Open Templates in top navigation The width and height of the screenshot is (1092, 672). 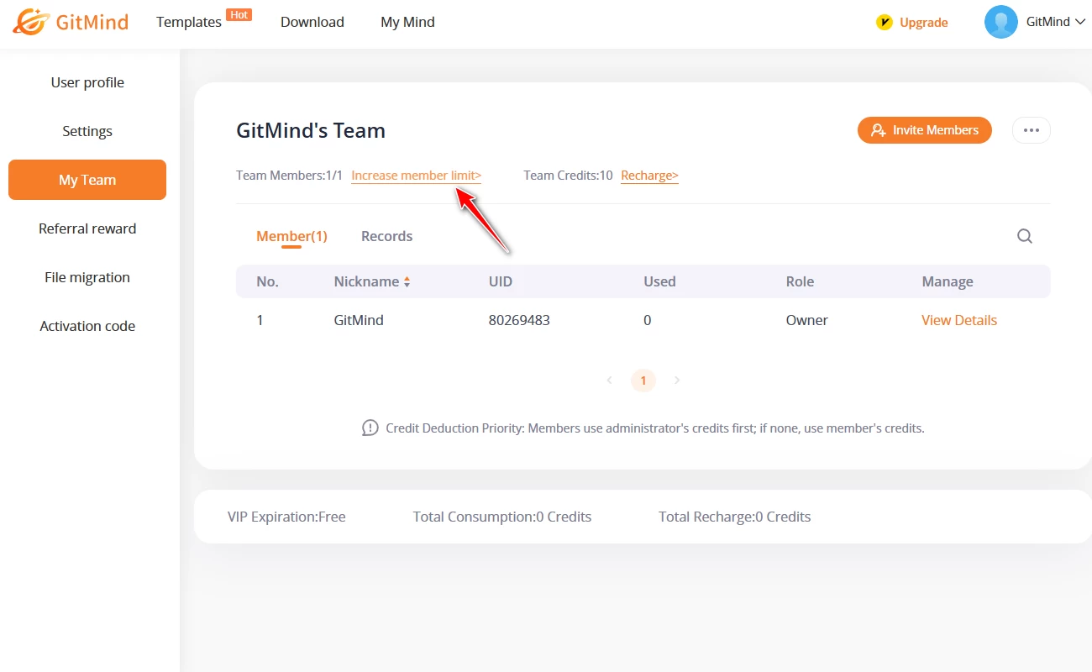click(x=189, y=22)
